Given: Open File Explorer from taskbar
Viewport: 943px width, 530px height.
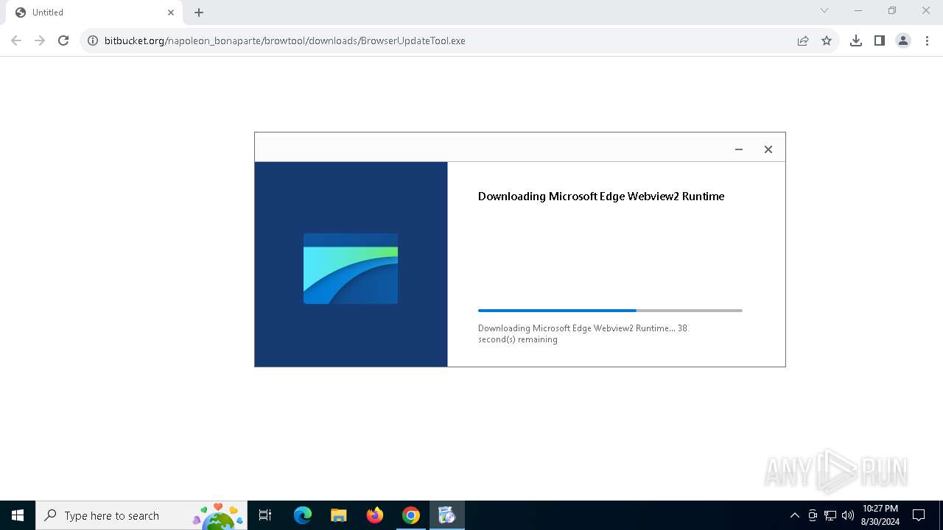Looking at the screenshot, I should [x=339, y=515].
